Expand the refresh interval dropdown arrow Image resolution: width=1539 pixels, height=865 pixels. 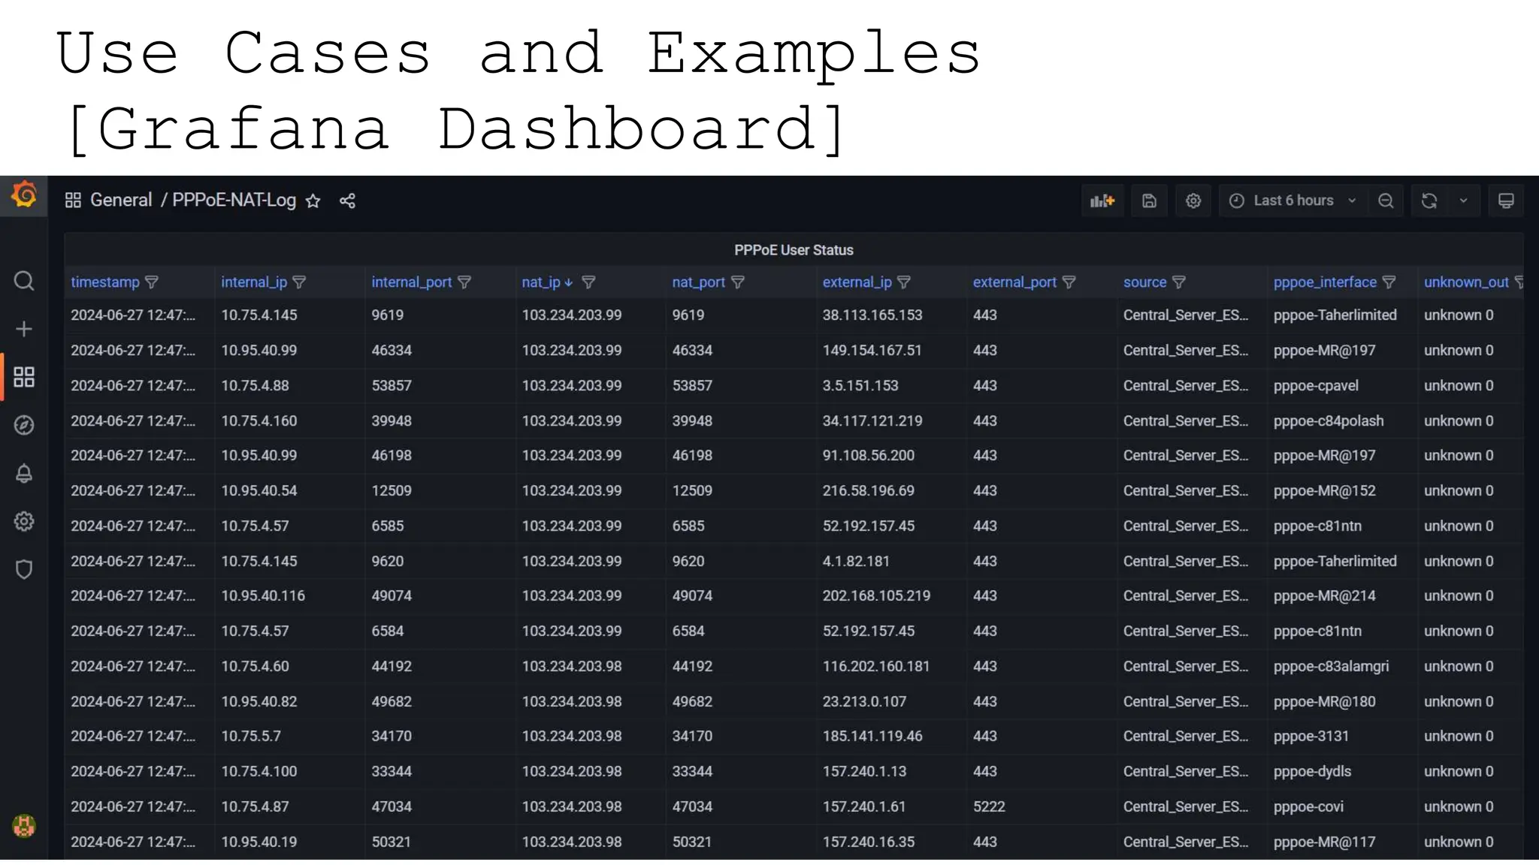point(1463,200)
